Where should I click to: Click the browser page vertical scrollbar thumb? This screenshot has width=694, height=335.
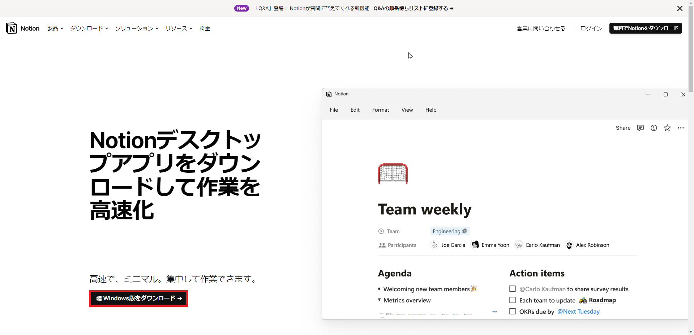[691, 48]
